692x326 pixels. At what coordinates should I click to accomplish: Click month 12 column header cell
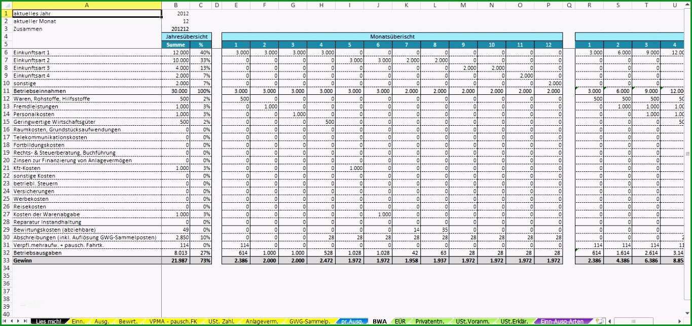[x=548, y=45]
